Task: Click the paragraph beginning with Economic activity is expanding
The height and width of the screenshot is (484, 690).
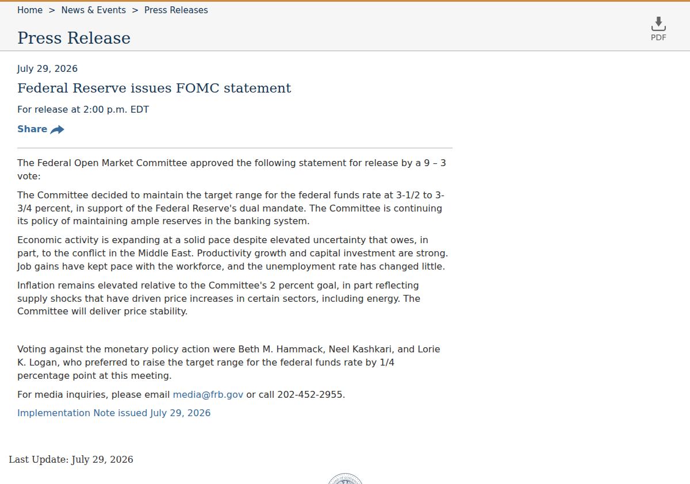Action: [x=232, y=253]
